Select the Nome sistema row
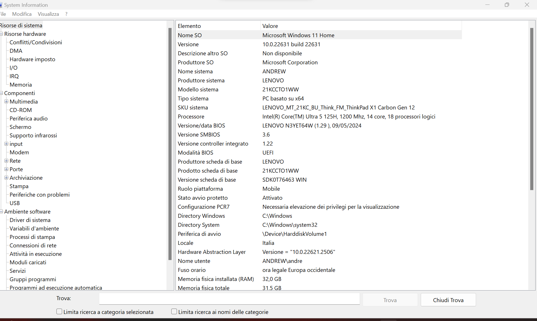The height and width of the screenshot is (321, 537). (319, 71)
